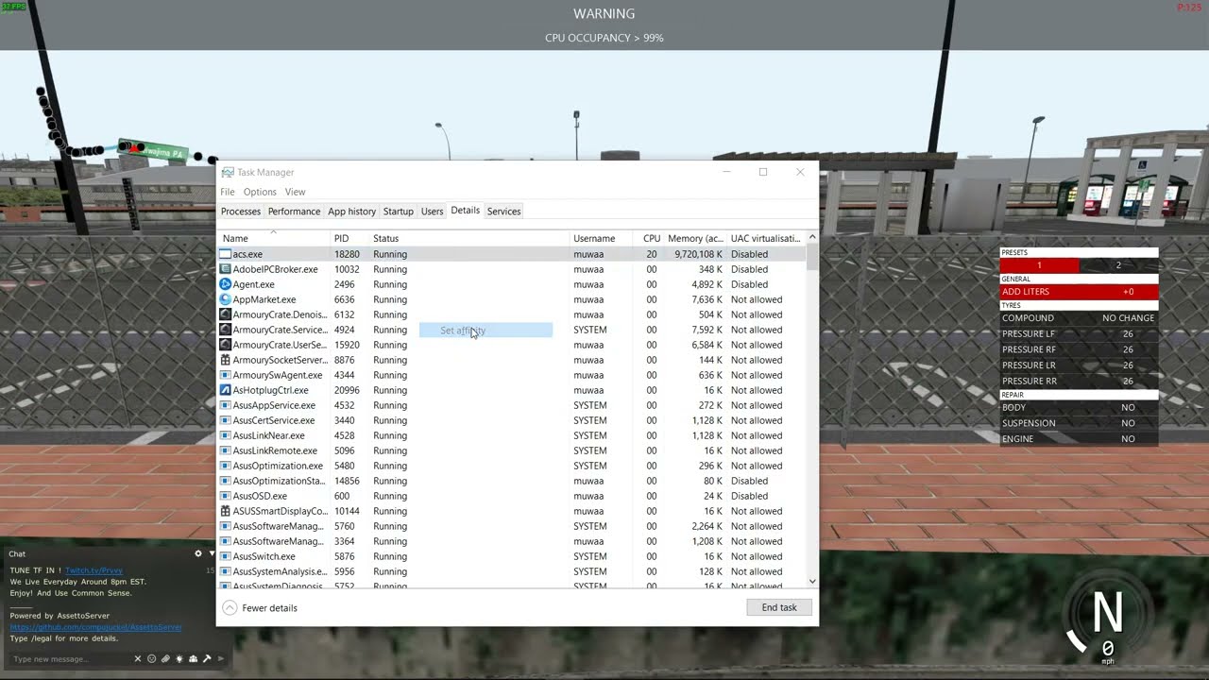
Task: Click the ArmourySocketServer icon
Action: [x=226, y=360]
